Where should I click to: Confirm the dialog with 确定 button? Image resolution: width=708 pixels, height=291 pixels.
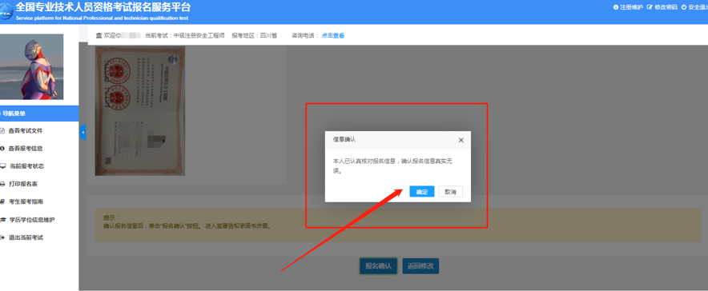tap(422, 191)
